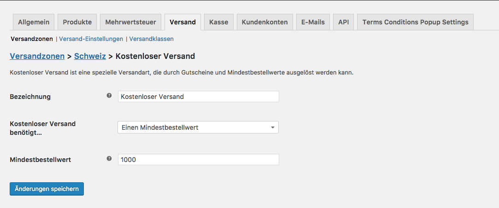Click the help icon next to Bezeichnung
Screen dimensions: 499x208
click(109, 95)
